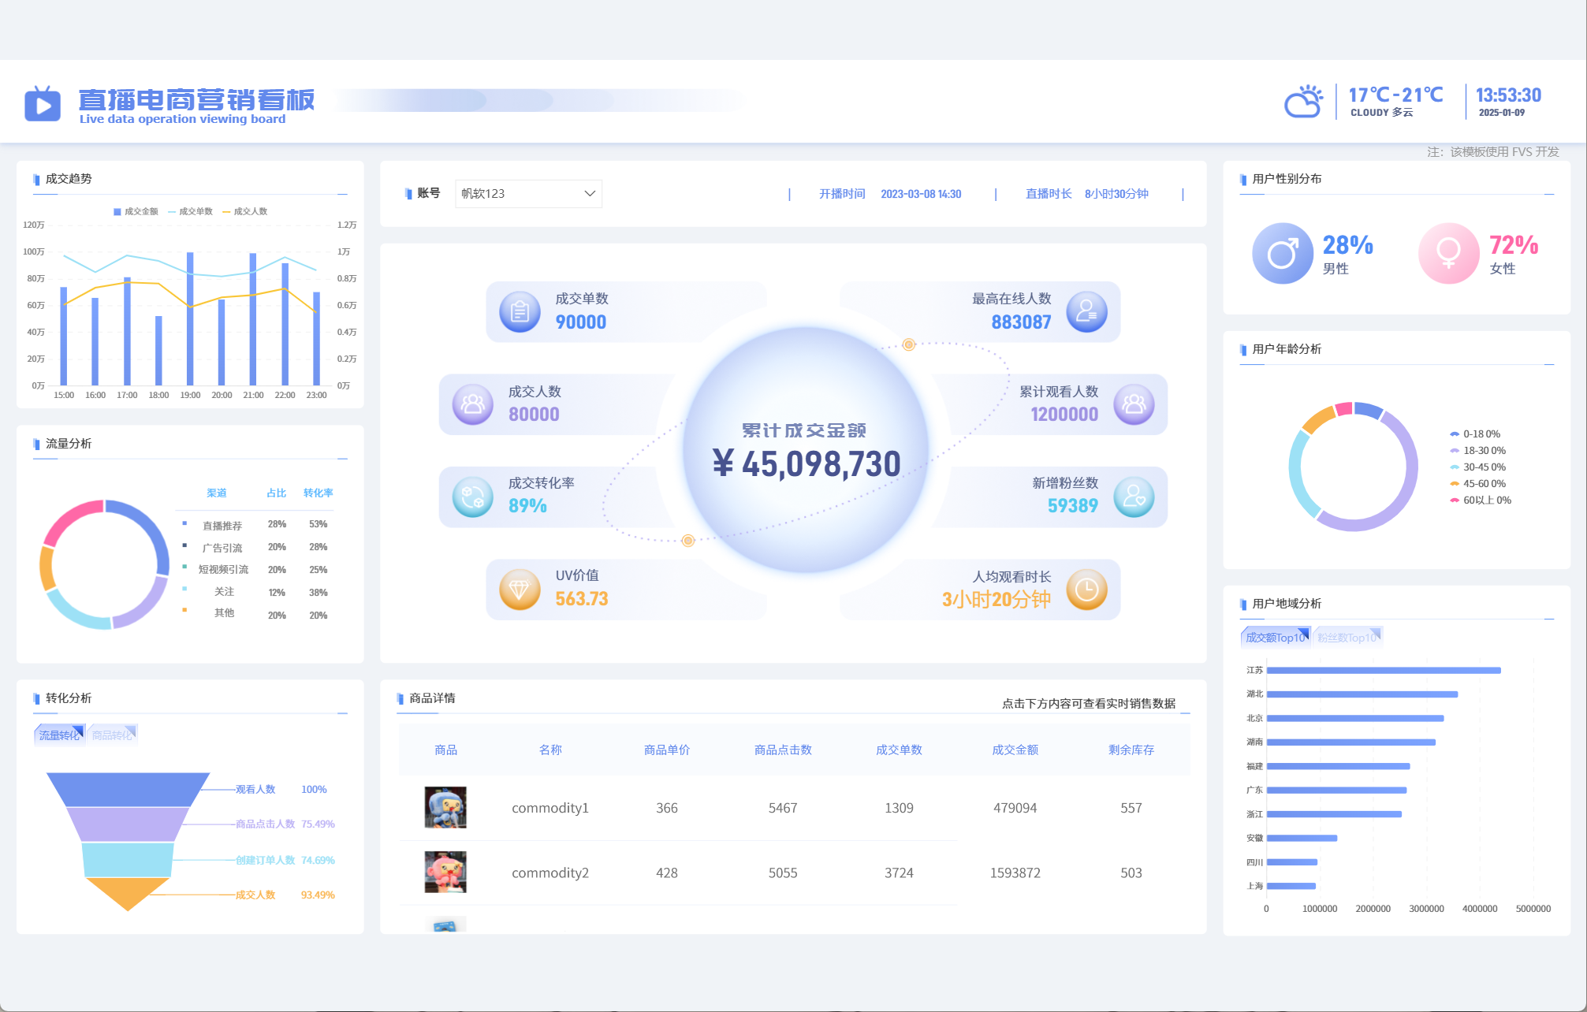
Task: Click the average watch time clock icon
Action: tap(1086, 589)
